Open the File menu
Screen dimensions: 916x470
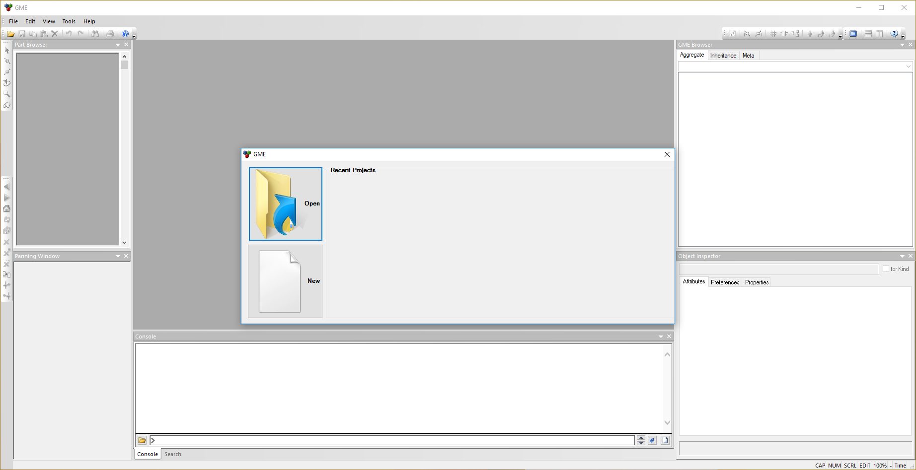point(13,21)
